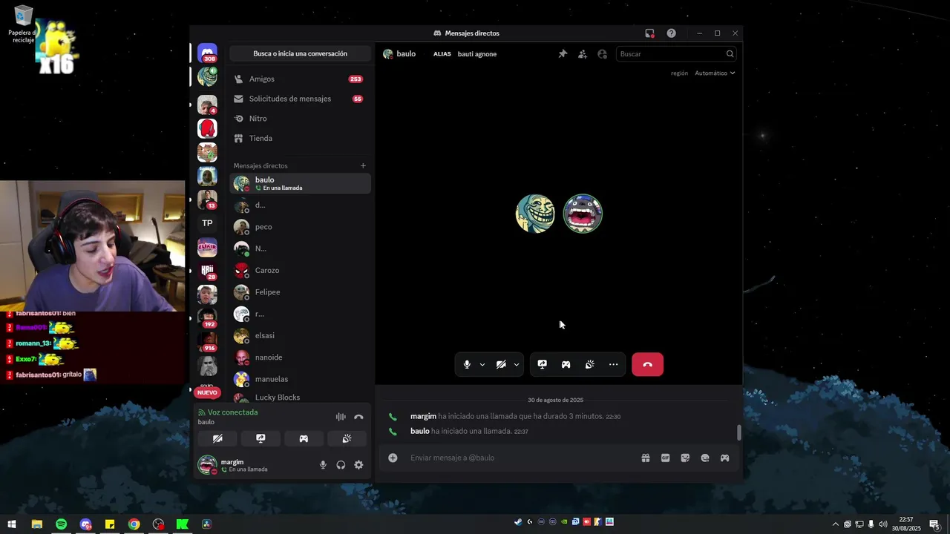Open the DM with Felipee
This screenshot has height=534, width=950.
click(x=300, y=292)
